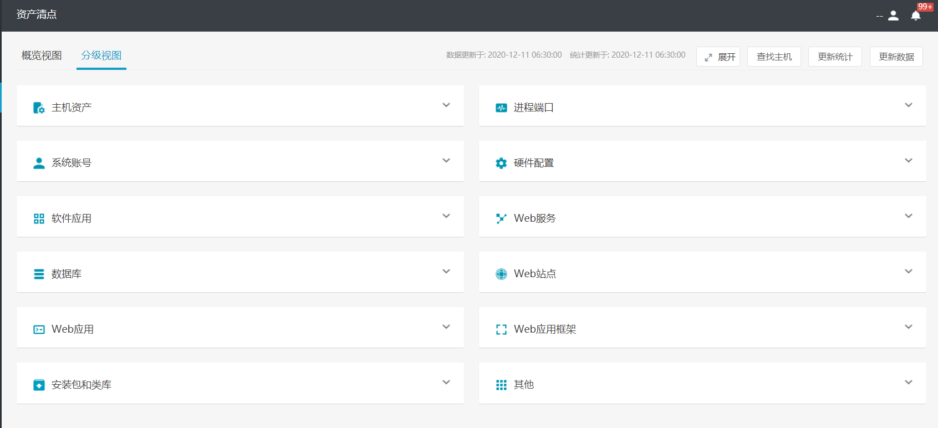Click the 数据更新于 timestamp text

click(x=504, y=55)
